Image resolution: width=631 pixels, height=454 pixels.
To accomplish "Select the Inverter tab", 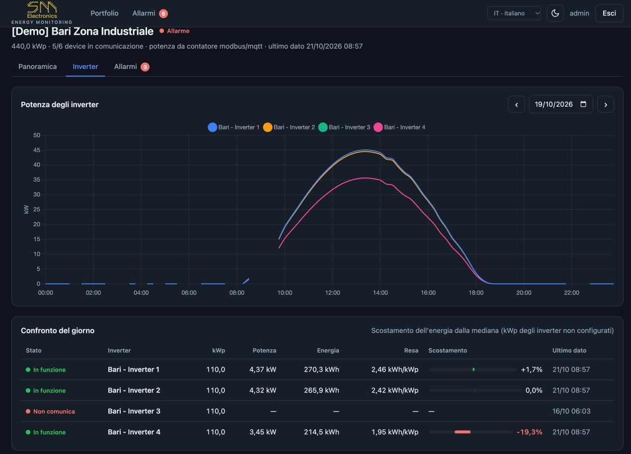I will [85, 66].
